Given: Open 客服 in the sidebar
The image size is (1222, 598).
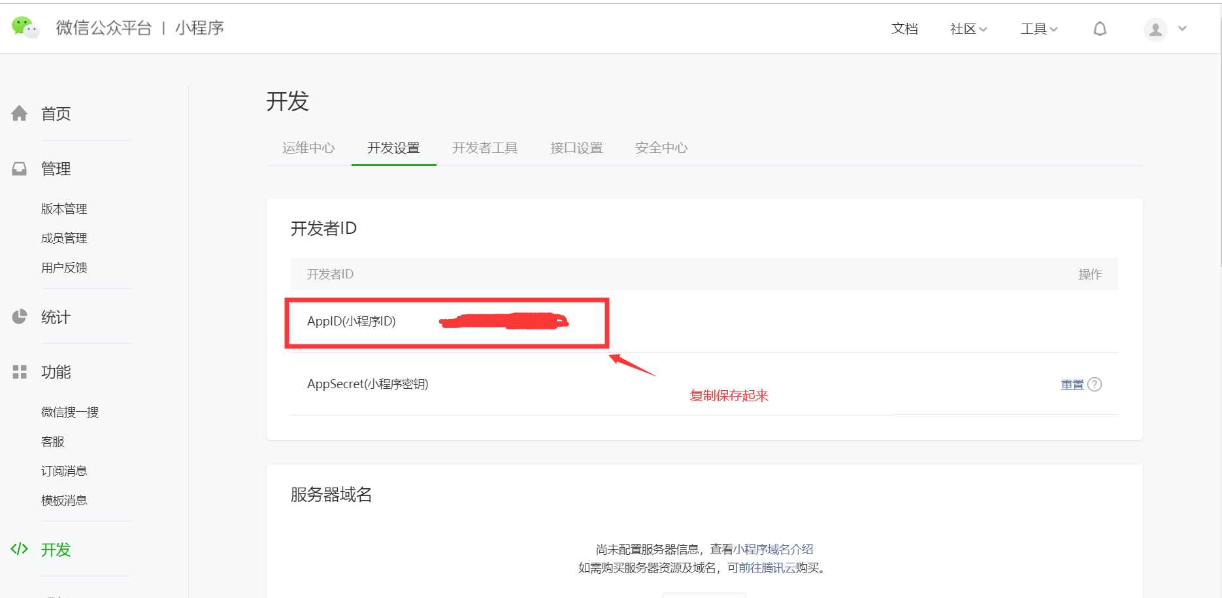Looking at the screenshot, I should click(x=52, y=441).
